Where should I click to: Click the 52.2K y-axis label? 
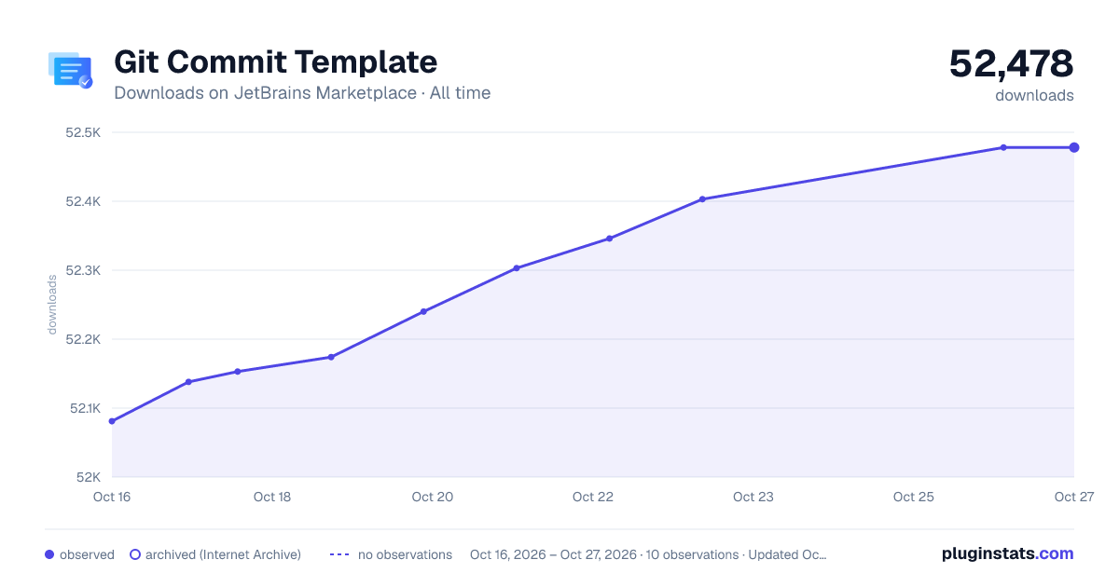pos(83,339)
